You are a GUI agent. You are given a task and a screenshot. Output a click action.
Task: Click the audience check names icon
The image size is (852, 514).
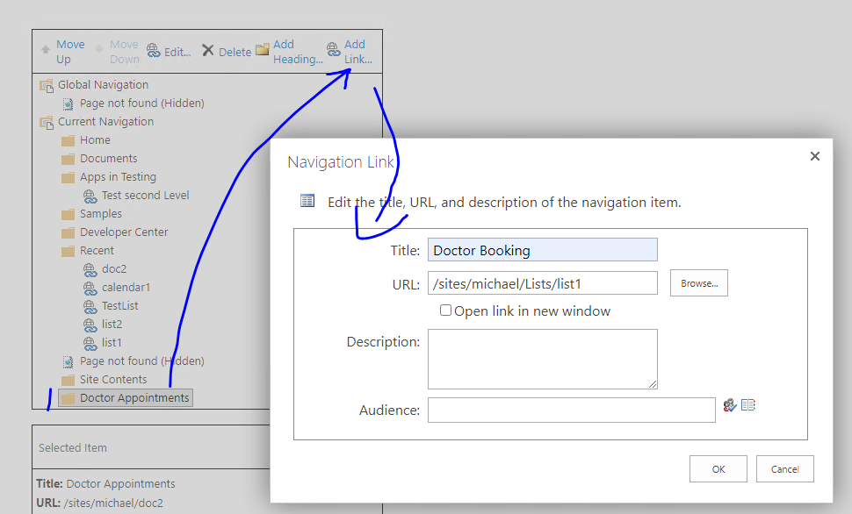730,405
